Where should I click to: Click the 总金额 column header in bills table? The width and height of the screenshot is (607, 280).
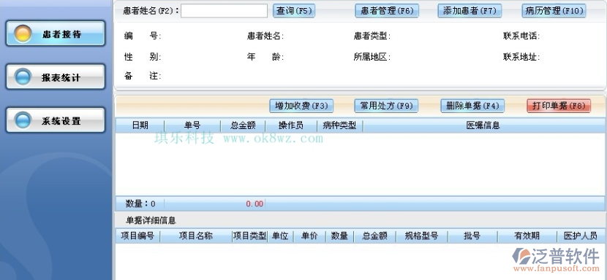tap(243, 125)
